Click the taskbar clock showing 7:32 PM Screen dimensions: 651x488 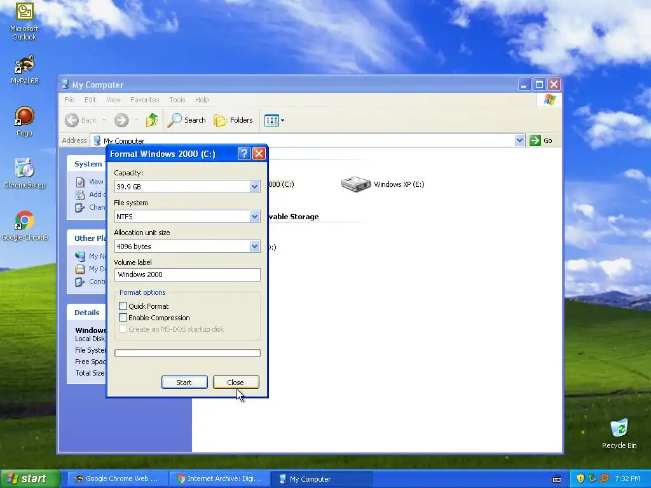(627, 478)
